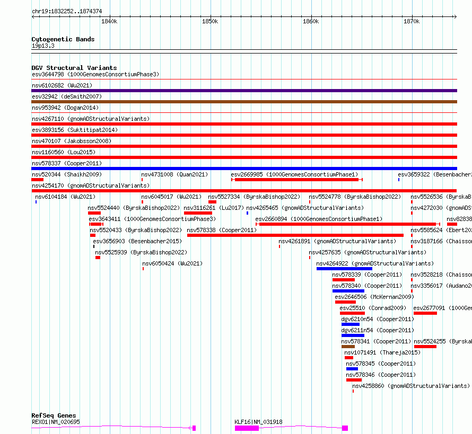Open variant esv3644798 (1000GenomesConsortiumPhase3)

(x=95, y=74)
